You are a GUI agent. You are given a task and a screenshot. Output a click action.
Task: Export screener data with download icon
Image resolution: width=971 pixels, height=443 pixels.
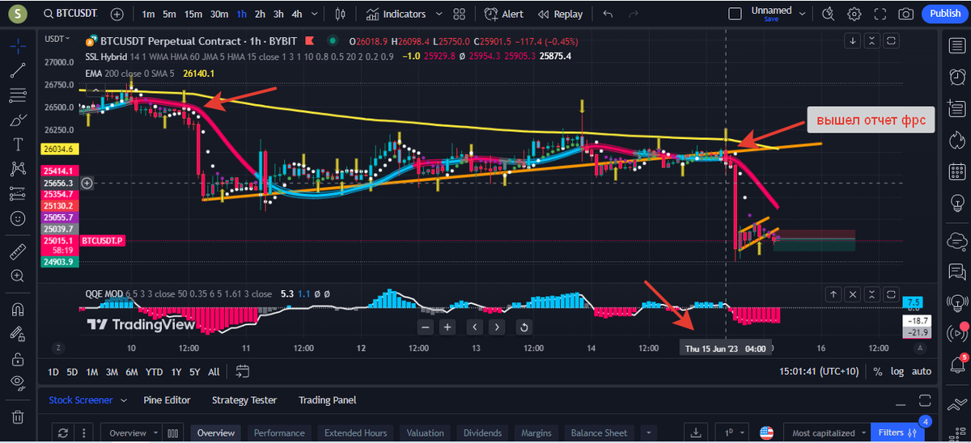tap(695, 432)
